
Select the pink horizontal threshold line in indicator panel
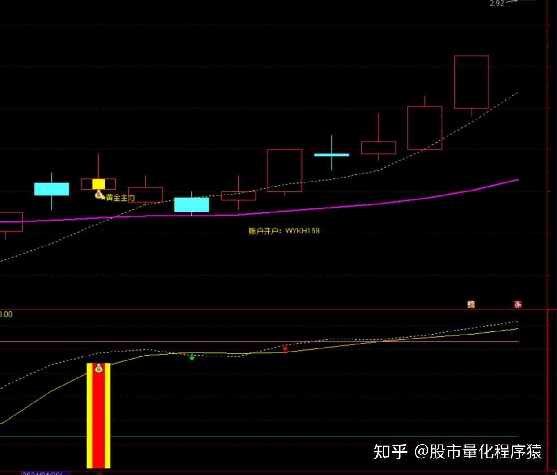point(259,341)
